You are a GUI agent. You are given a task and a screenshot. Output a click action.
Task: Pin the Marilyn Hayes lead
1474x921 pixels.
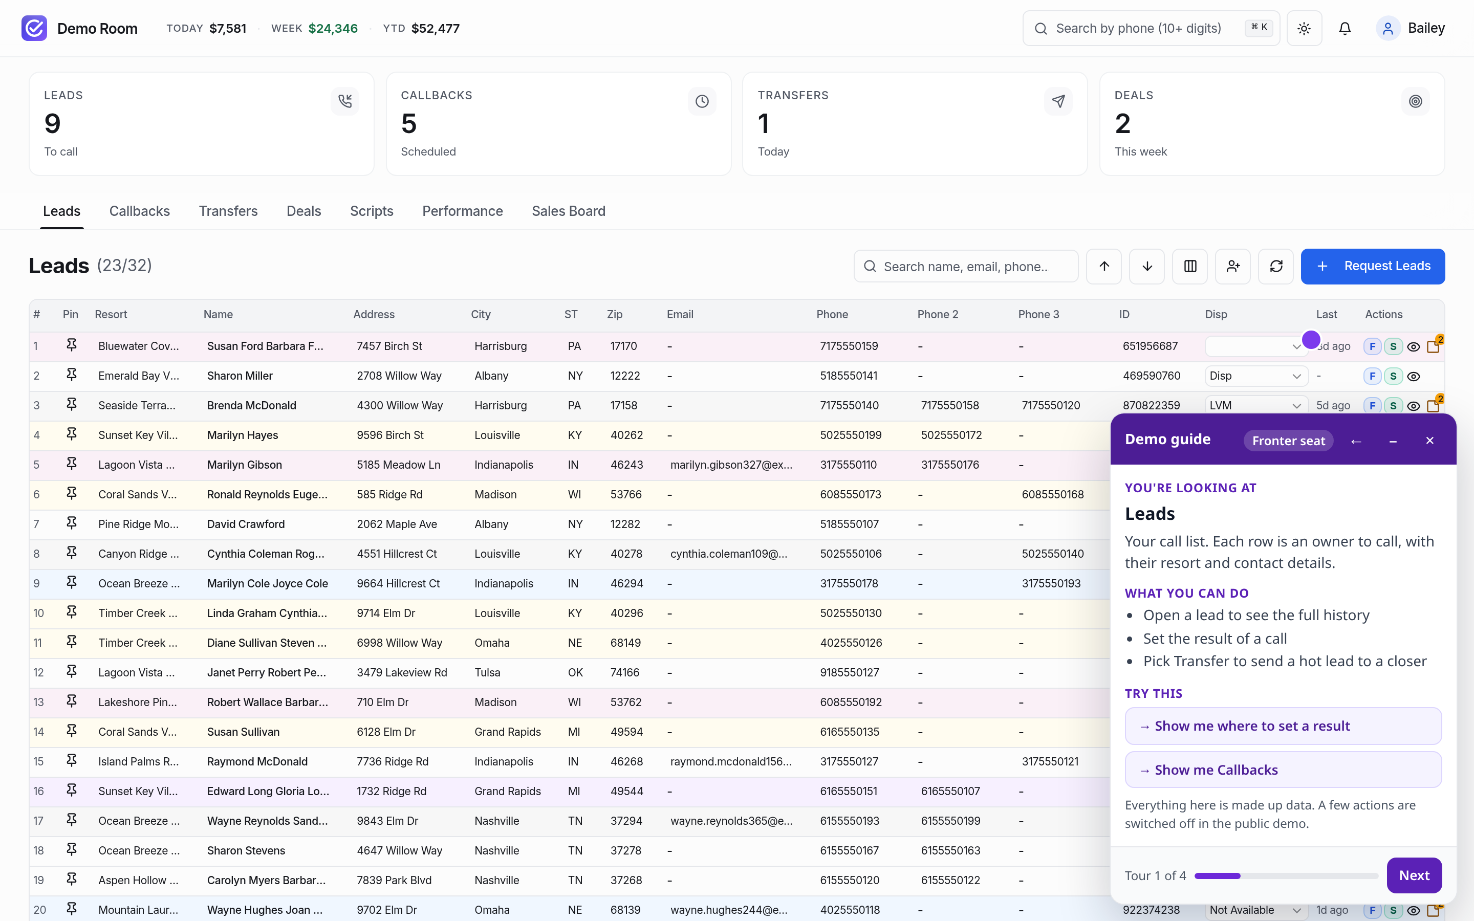(x=71, y=434)
